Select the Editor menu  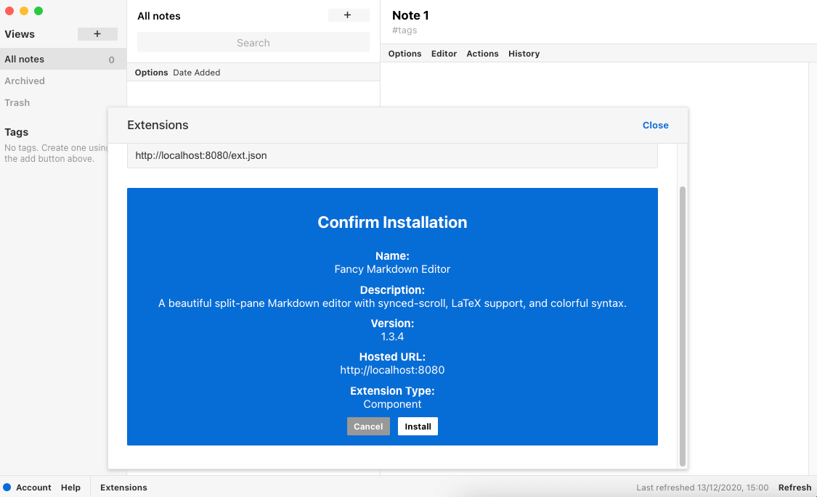pyautogui.click(x=444, y=53)
